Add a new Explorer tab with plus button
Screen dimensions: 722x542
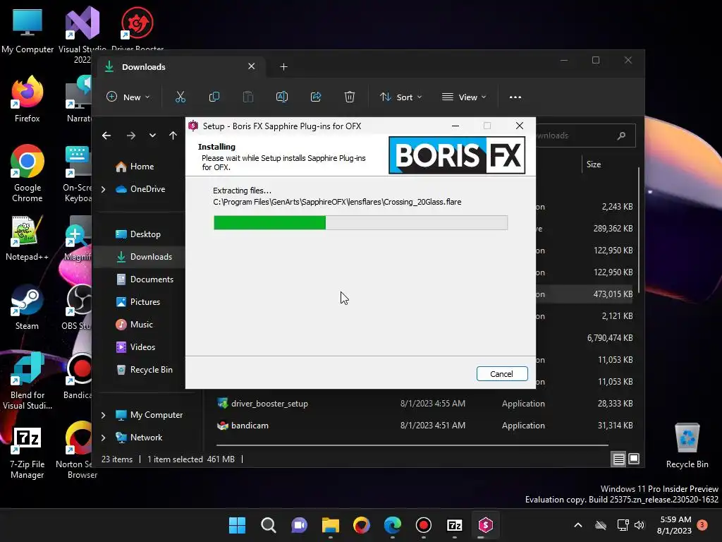click(283, 67)
